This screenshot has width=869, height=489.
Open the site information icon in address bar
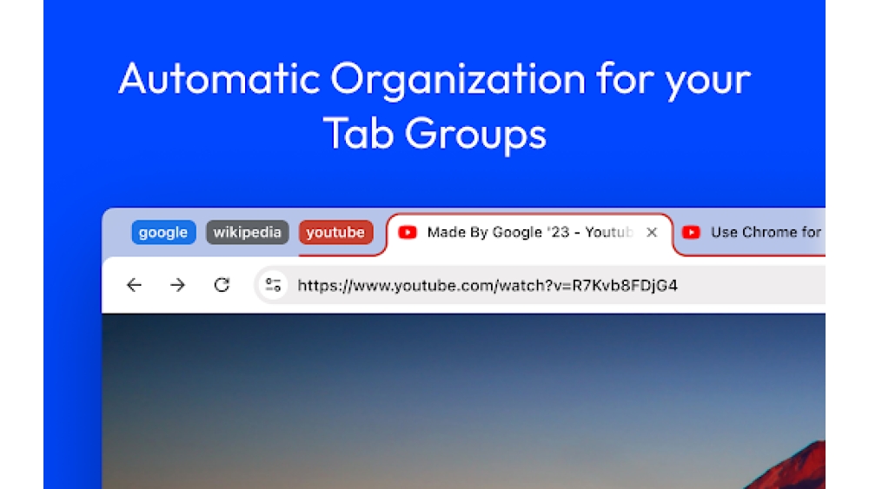coord(273,285)
